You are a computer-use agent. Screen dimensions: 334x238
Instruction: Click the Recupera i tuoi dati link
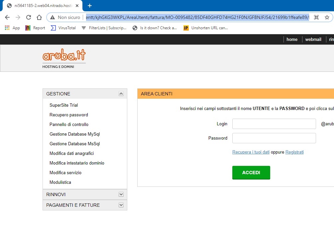click(x=251, y=152)
